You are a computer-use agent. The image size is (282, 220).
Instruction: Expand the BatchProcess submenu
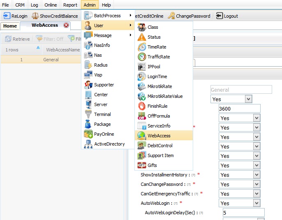pyautogui.click(x=108, y=16)
